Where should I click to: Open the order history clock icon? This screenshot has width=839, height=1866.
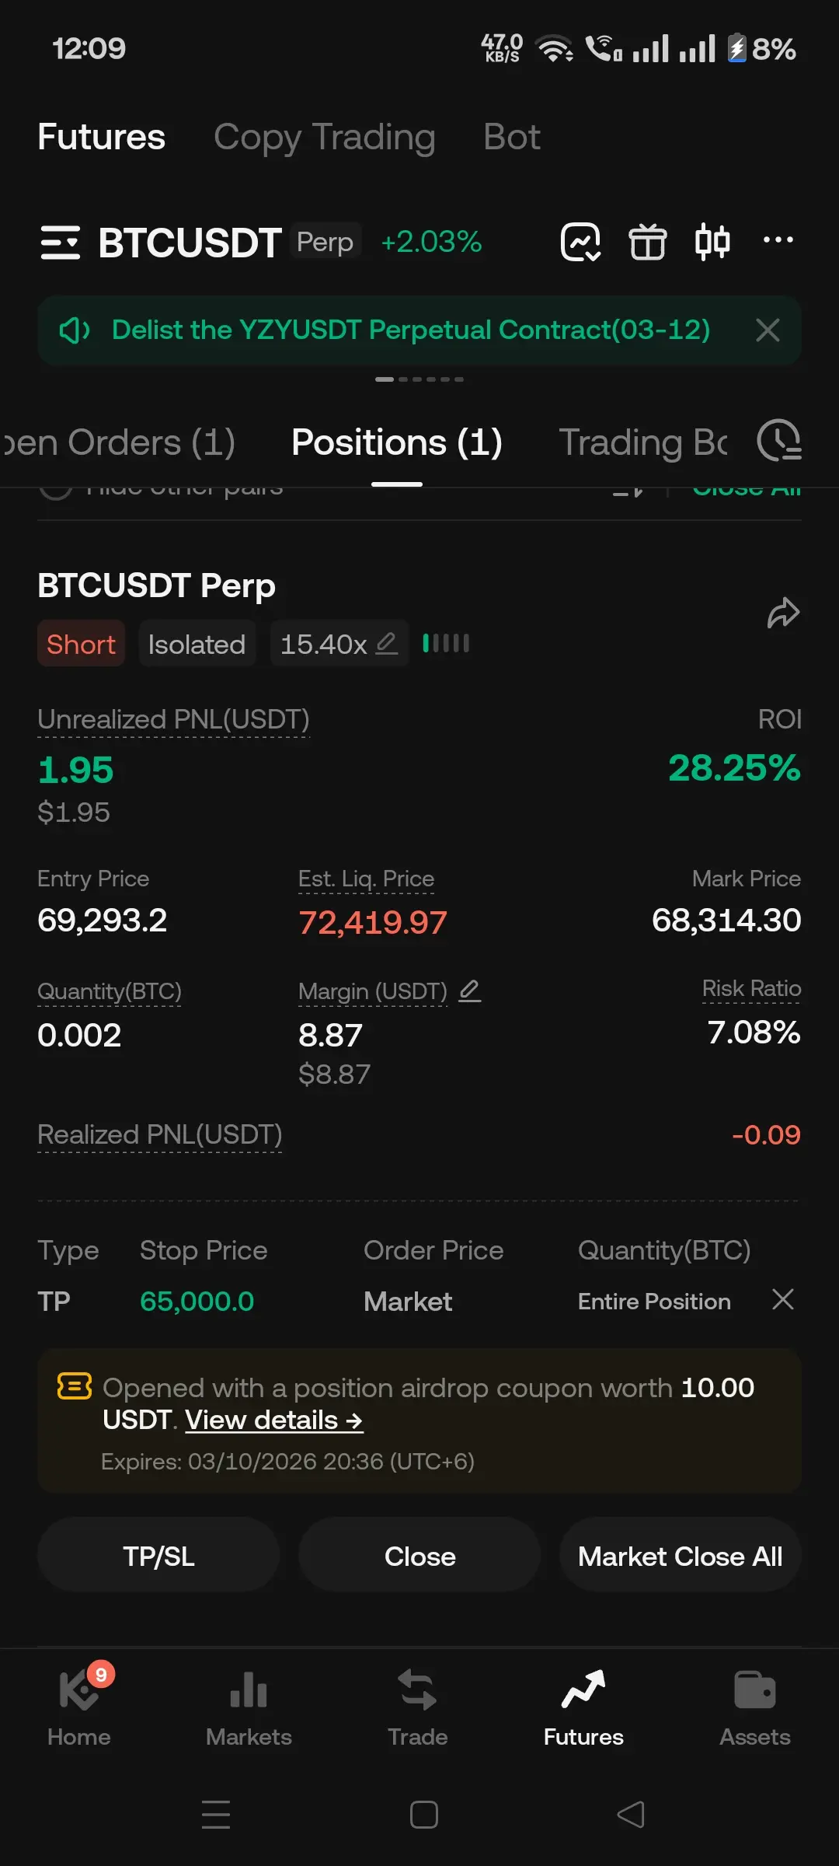tap(778, 441)
